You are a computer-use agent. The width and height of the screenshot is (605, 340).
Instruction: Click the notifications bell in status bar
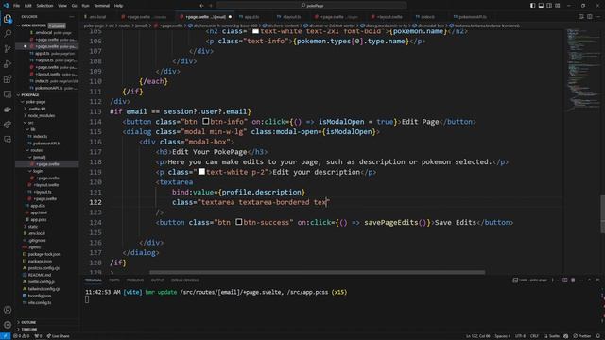[x=598, y=336]
